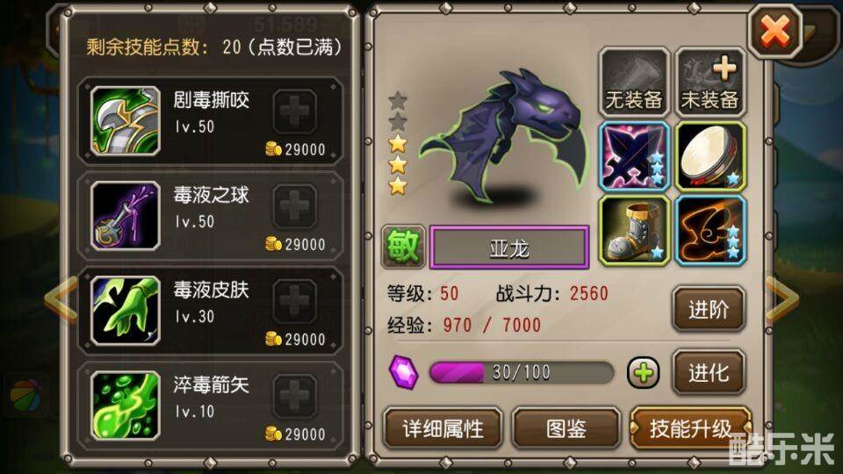843x474 pixels.
Task: Upgrade 淬毒箭矢 with its plus button
Action: [x=294, y=396]
